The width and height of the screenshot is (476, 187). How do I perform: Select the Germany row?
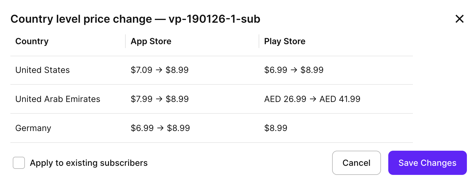click(33, 128)
